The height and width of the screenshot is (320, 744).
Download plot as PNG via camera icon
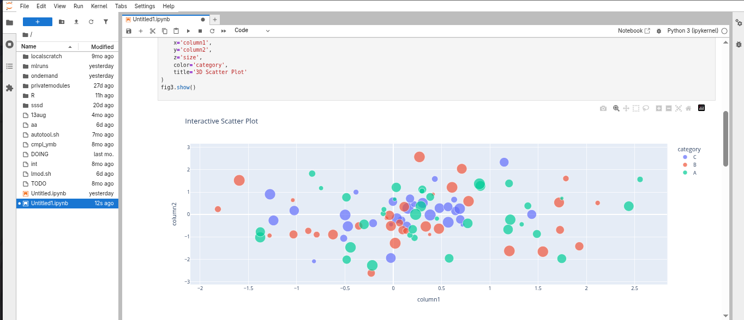[x=603, y=108]
